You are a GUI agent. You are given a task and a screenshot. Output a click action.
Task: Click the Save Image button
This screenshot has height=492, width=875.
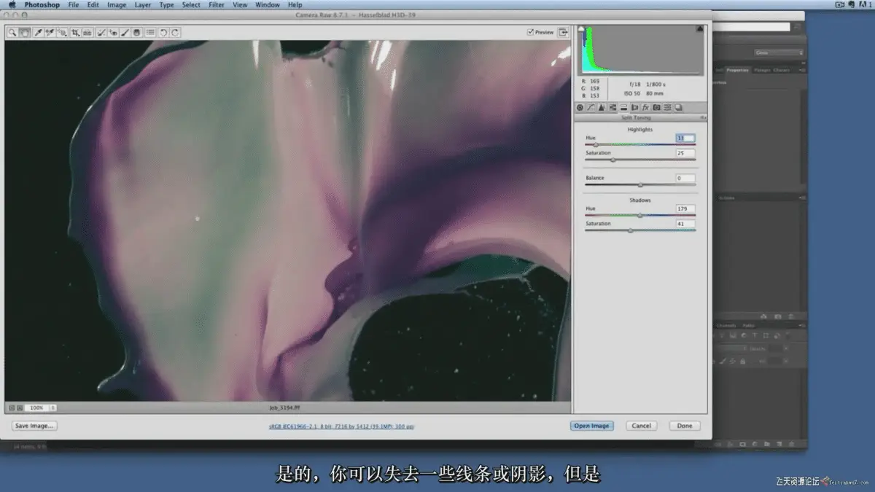point(34,426)
